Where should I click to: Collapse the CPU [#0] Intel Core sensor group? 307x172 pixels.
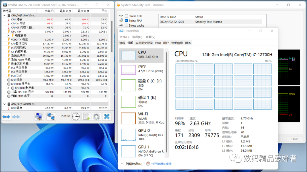[x=5, y=15]
